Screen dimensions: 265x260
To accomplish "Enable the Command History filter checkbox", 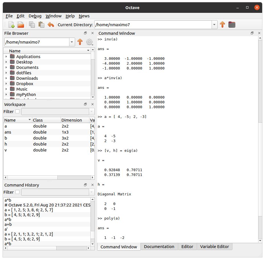I will click(x=17, y=192).
